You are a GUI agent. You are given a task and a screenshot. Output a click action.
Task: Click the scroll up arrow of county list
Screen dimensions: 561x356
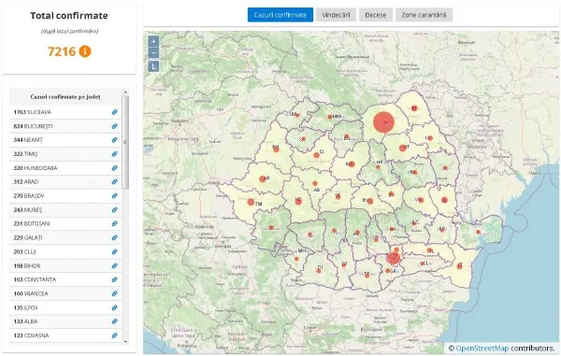click(125, 93)
